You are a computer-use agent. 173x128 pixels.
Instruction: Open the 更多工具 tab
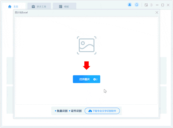[x=39, y=6]
